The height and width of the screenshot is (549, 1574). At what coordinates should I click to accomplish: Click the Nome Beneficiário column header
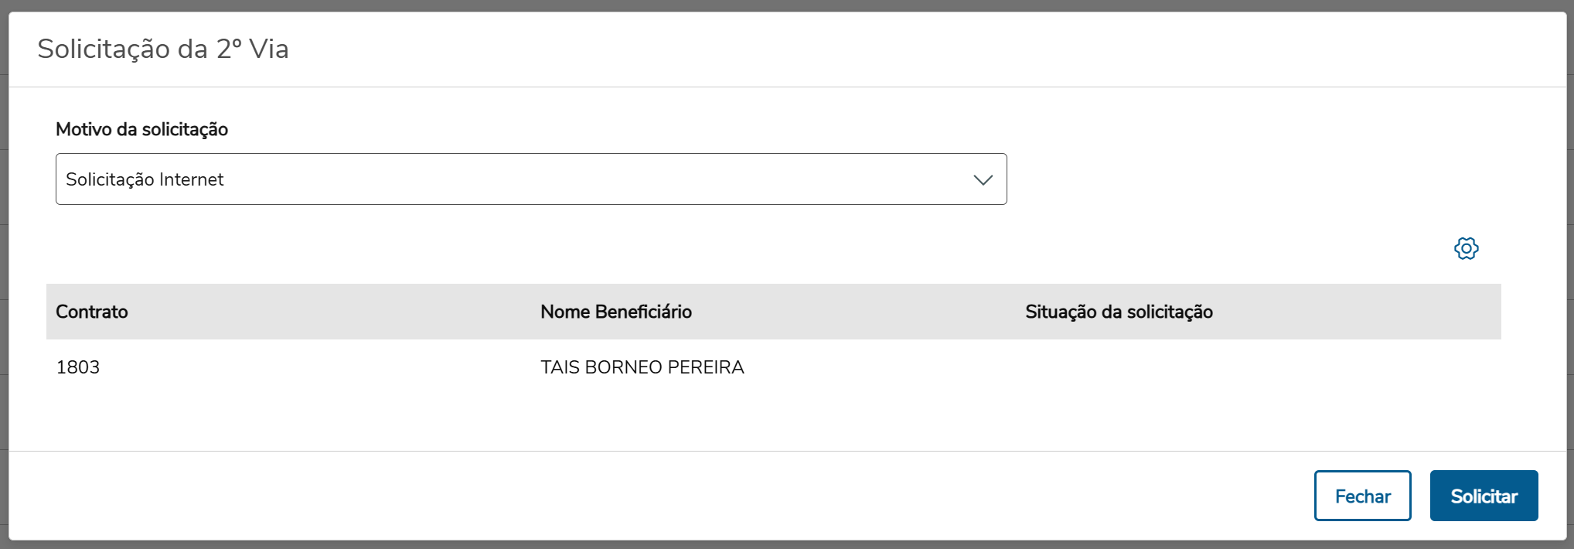[x=616, y=312]
